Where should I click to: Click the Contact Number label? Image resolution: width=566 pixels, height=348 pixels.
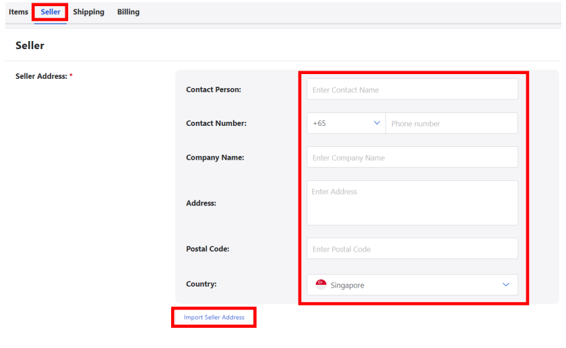[x=216, y=123]
